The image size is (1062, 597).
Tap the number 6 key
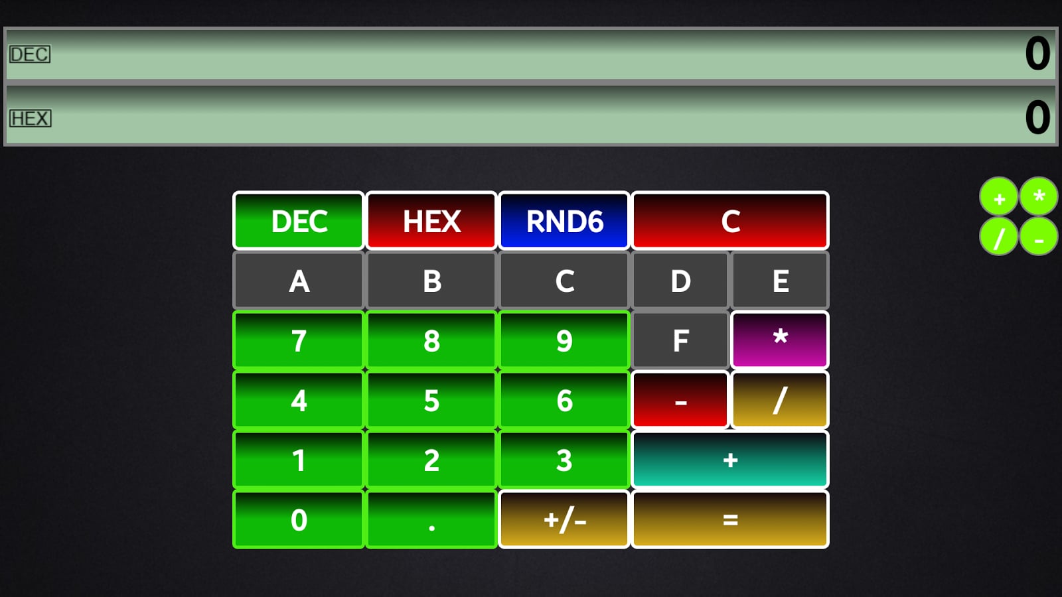pyautogui.click(x=564, y=400)
